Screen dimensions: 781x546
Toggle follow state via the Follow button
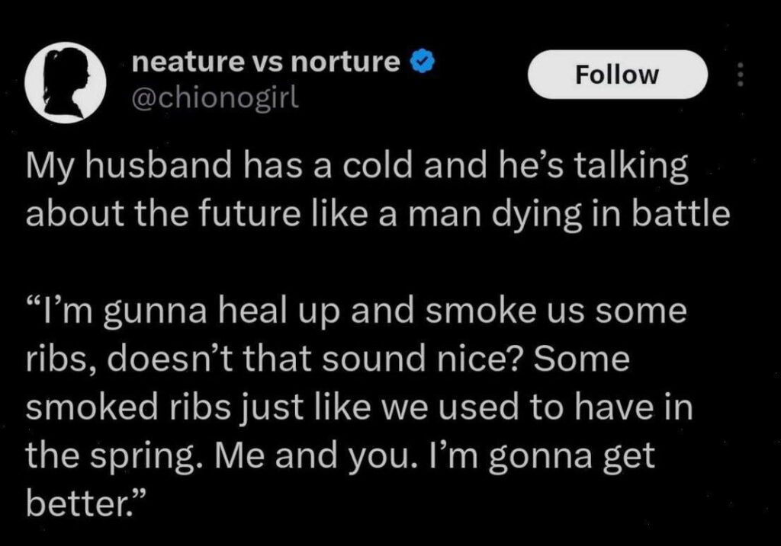[617, 74]
